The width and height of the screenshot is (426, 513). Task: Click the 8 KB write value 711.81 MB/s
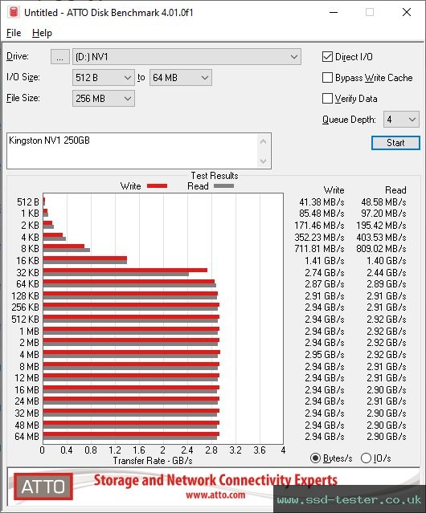point(319,249)
